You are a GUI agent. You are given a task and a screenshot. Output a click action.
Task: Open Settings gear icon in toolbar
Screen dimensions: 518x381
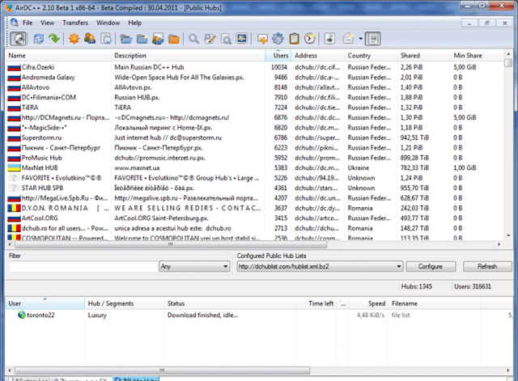(x=278, y=39)
